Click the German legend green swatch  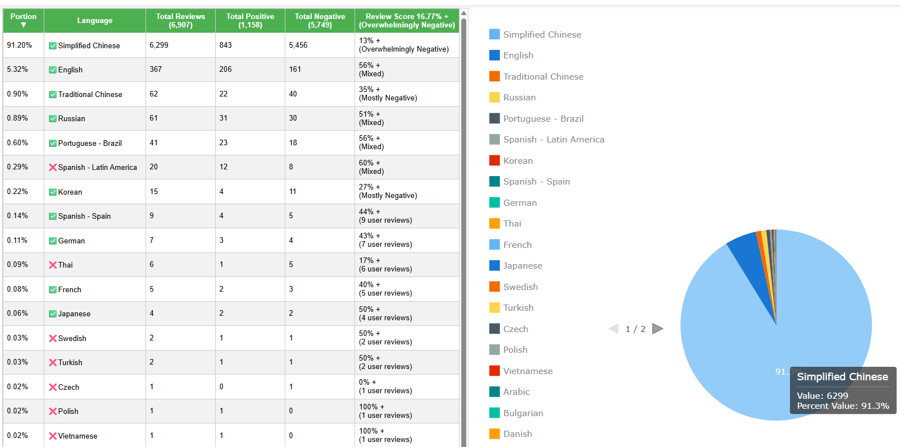(494, 202)
